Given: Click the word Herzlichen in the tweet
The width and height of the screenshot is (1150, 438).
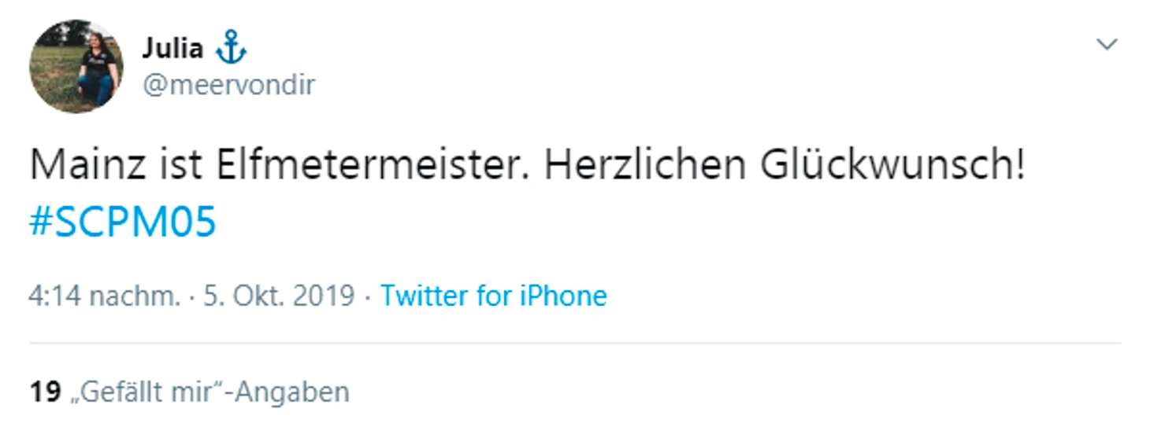Looking at the screenshot, I should [644, 166].
